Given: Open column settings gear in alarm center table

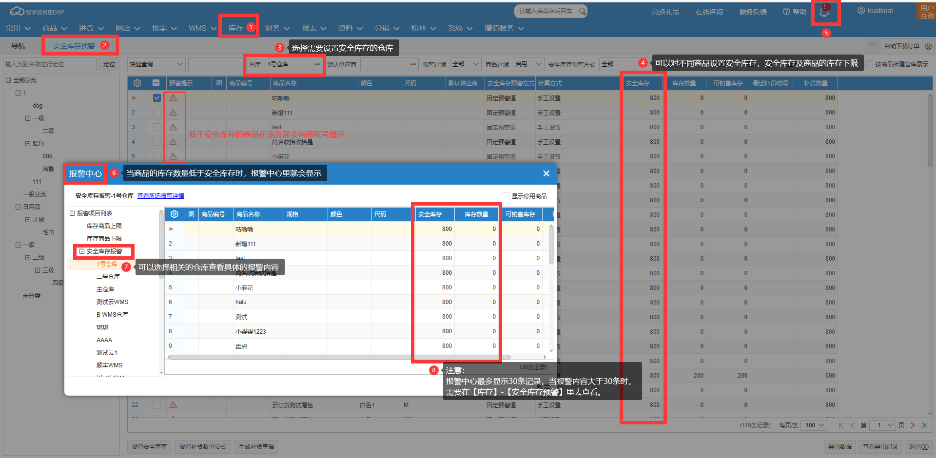Looking at the screenshot, I should [x=175, y=214].
